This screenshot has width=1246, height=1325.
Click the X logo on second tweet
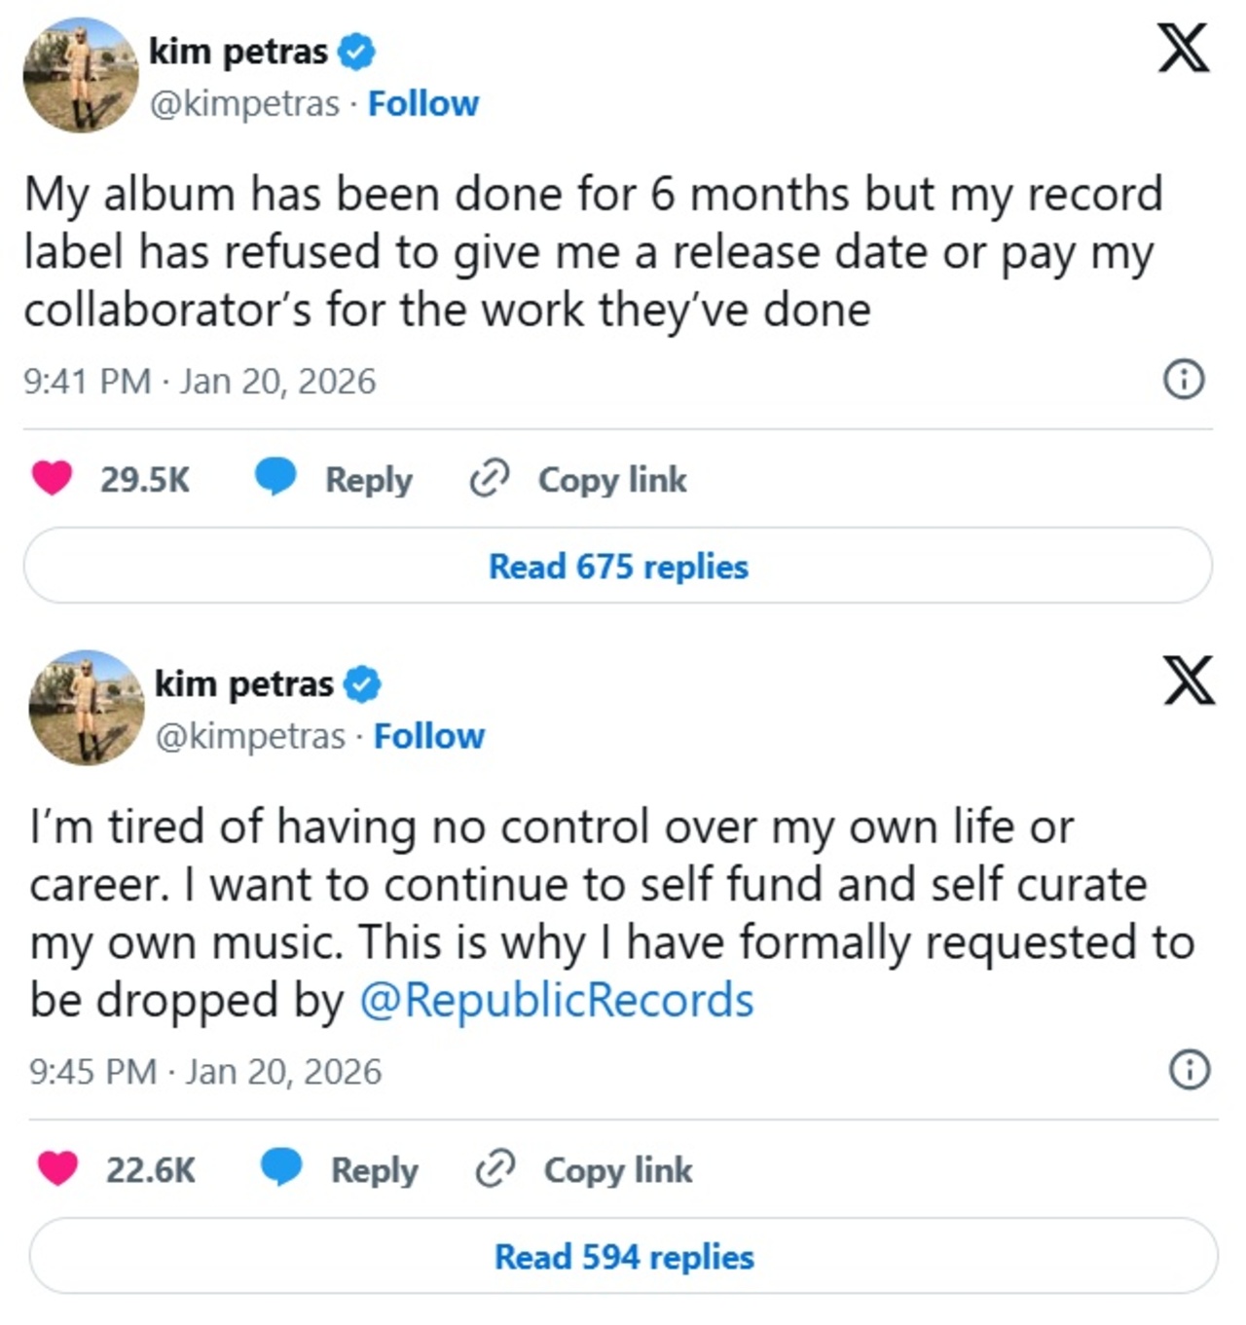[1189, 681]
